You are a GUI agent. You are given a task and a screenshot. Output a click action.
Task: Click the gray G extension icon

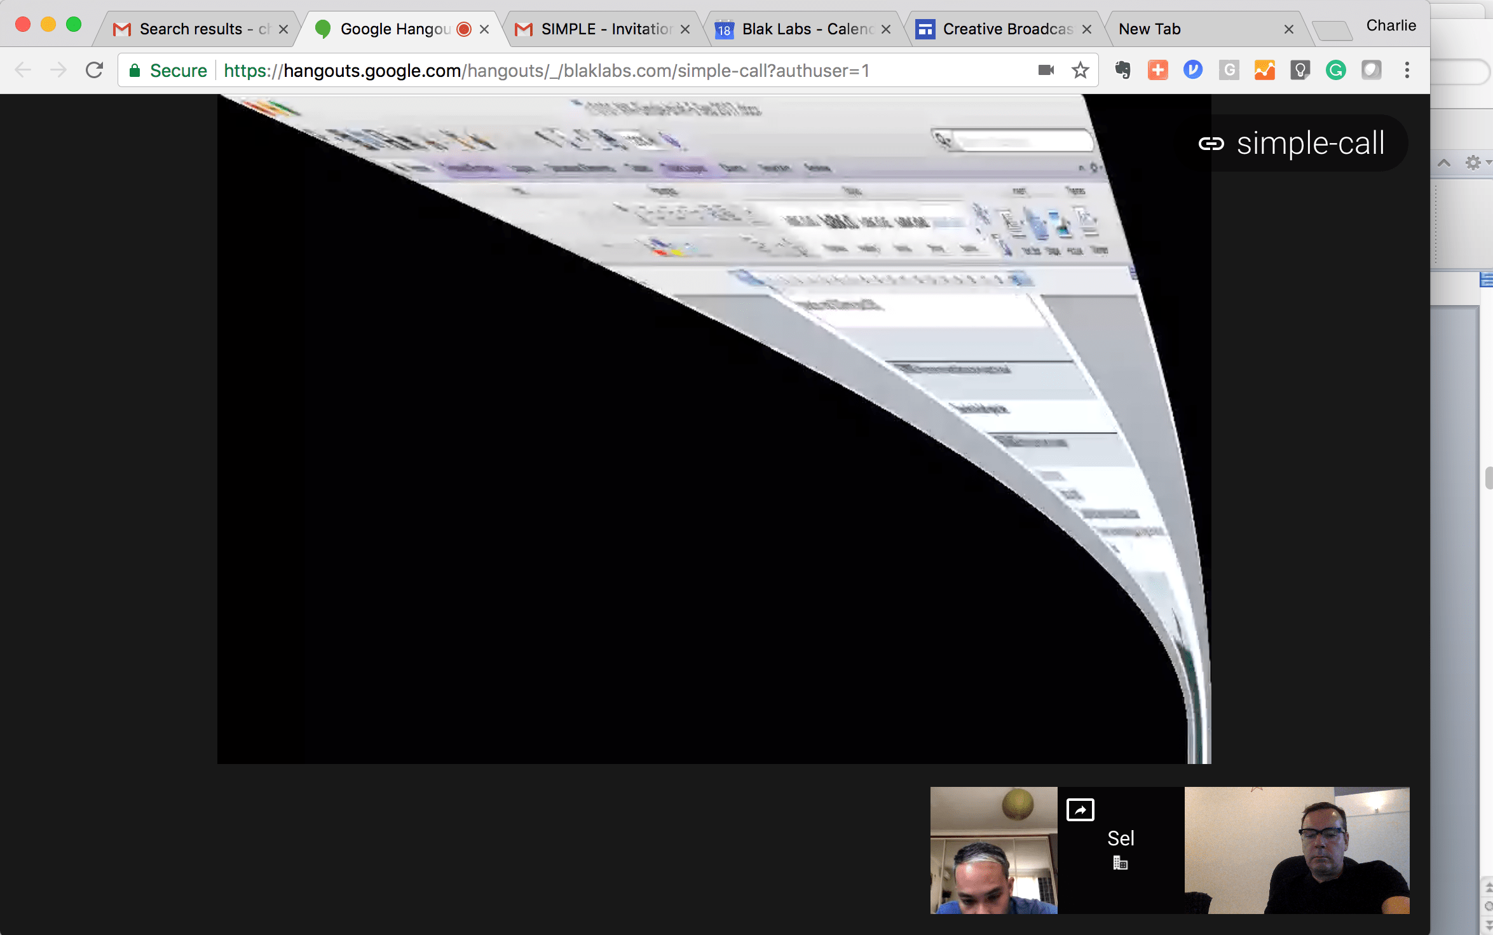click(x=1229, y=70)
